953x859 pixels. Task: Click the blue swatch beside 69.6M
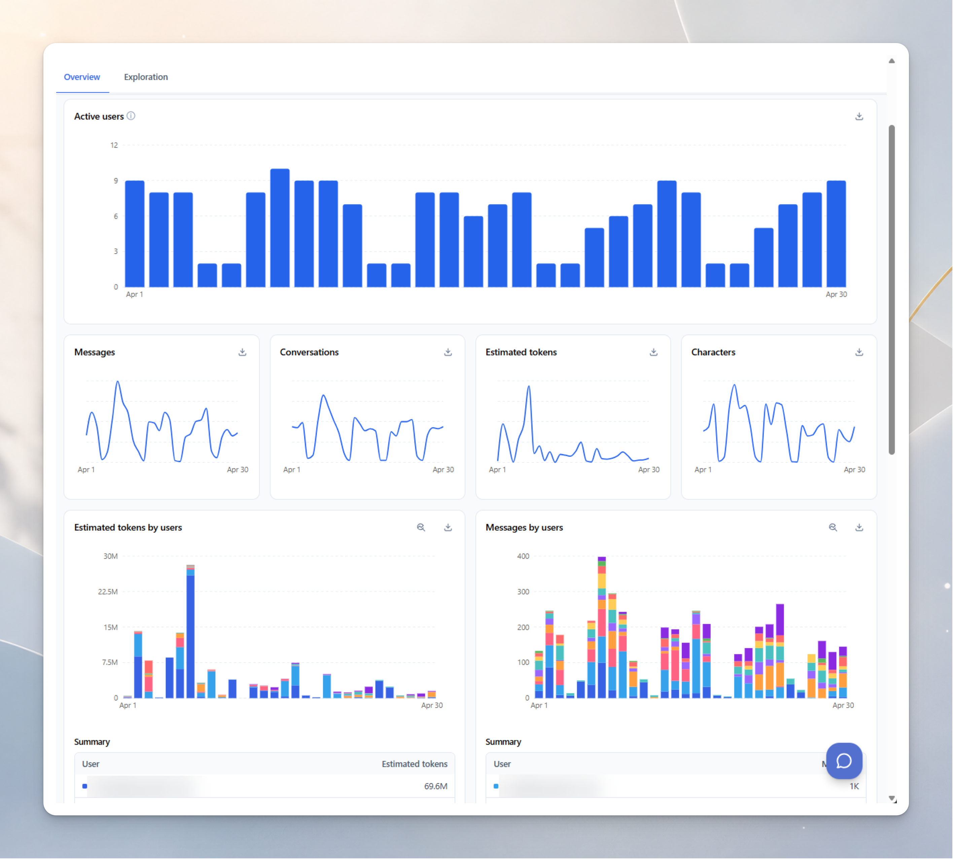[84, 786]
